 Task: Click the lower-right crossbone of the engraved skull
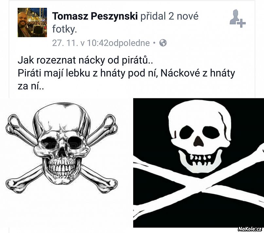[99, 179]
